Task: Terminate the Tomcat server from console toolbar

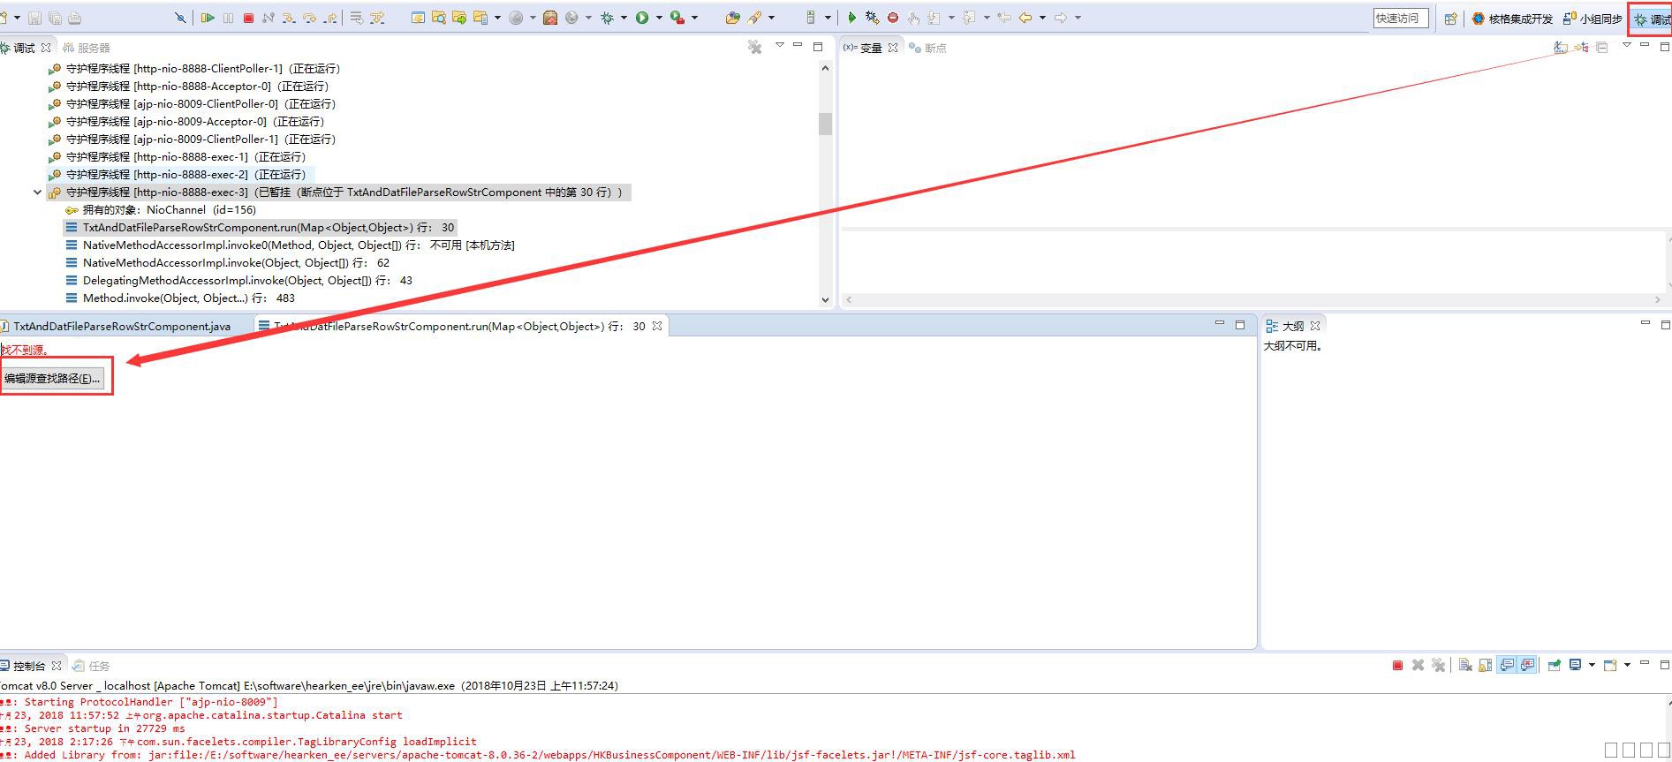Action: tap(1397, 666)
